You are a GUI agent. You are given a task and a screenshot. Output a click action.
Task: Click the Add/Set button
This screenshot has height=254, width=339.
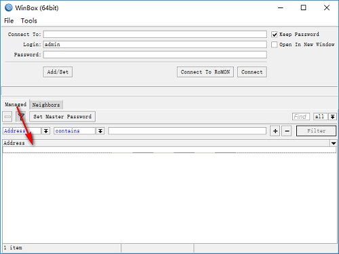[58, 72]
